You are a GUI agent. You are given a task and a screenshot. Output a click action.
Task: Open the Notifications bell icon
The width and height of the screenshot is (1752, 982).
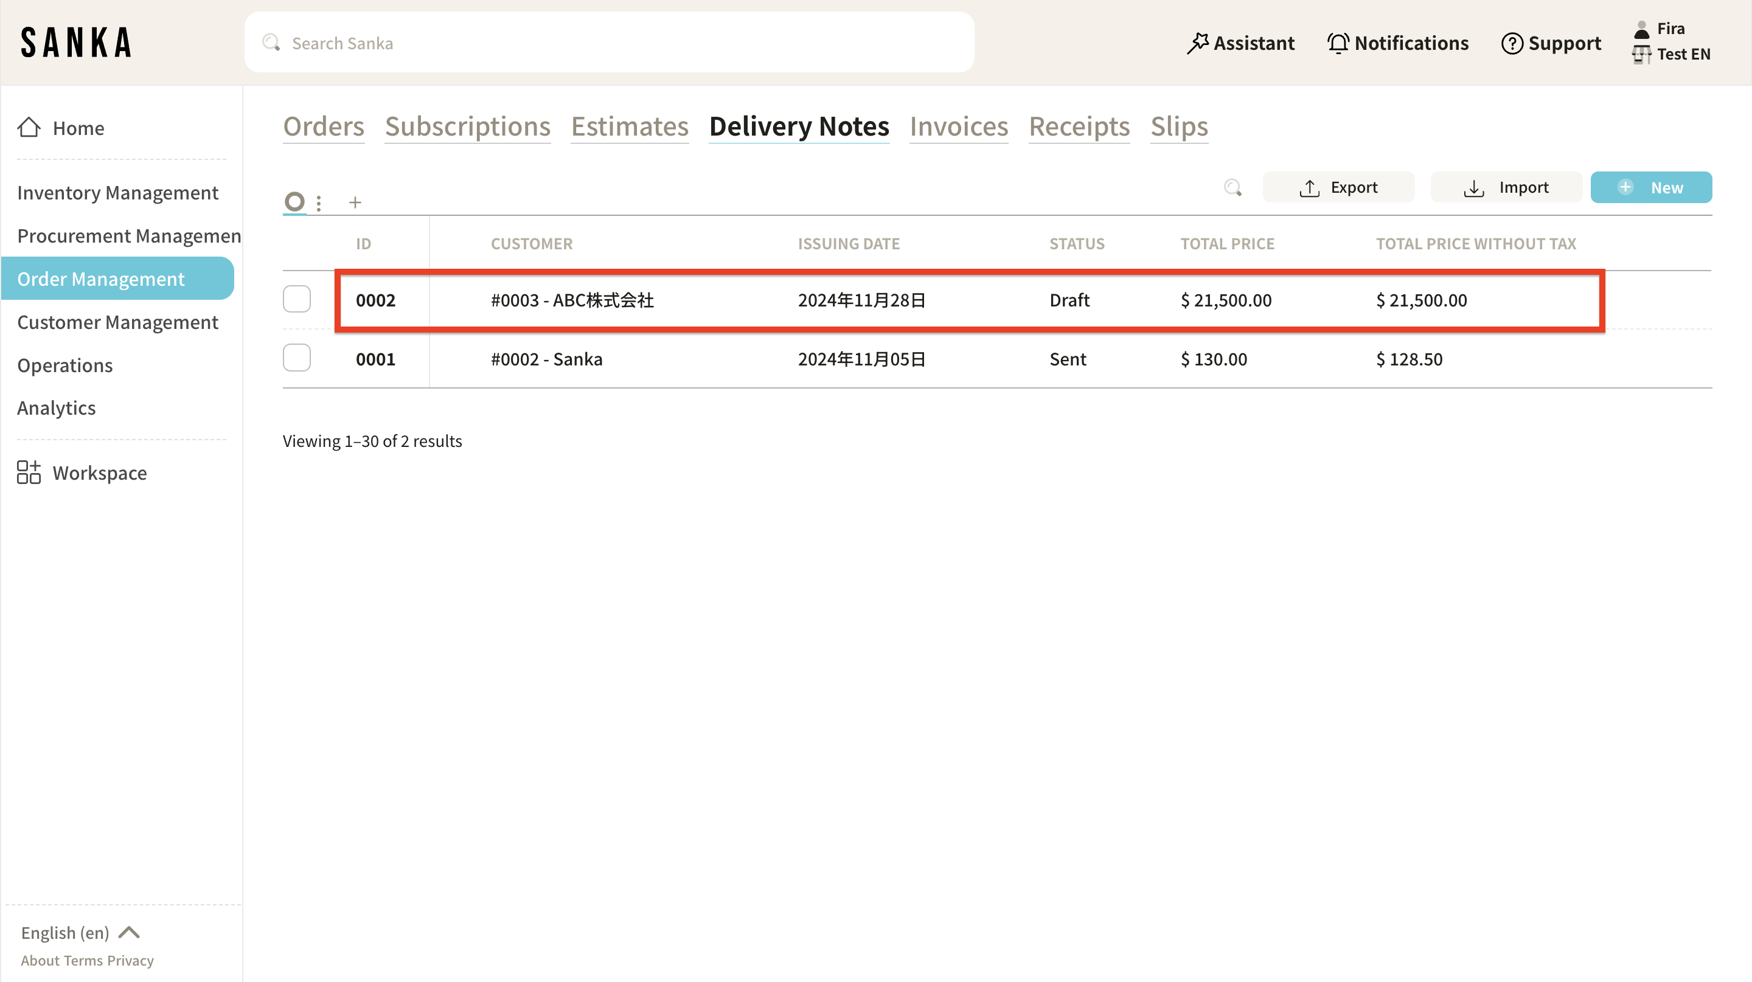(1337, 44)
